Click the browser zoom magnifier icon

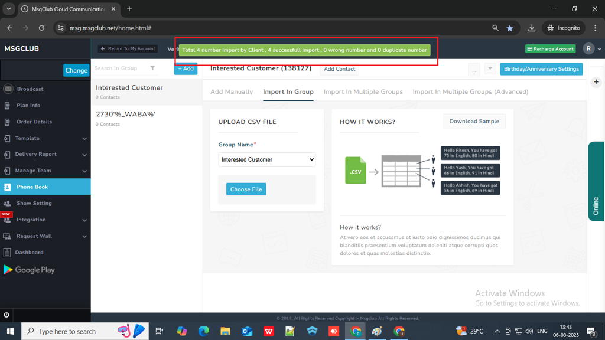[496, 28]
